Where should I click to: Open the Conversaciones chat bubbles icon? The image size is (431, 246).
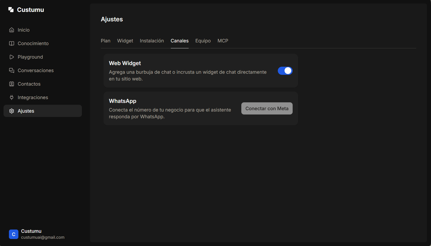(12, 70)
